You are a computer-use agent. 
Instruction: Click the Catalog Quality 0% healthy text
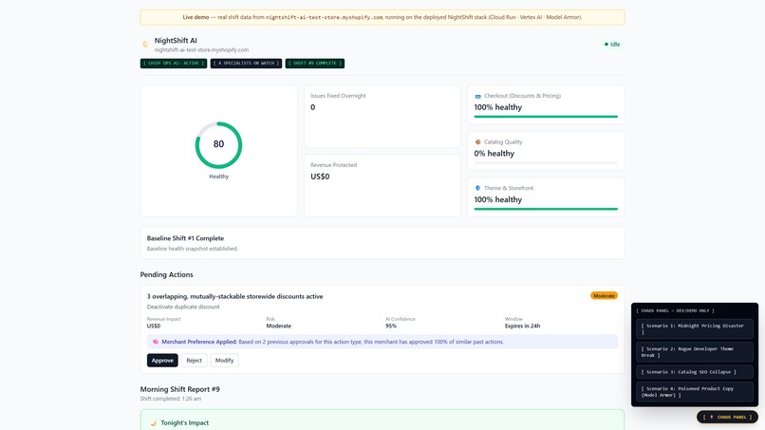tap(494, 153)
